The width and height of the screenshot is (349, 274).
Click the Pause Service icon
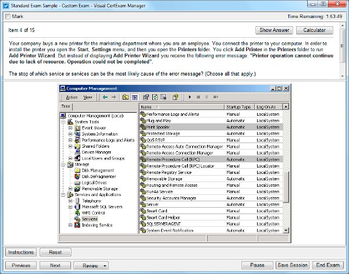coord(207,97)
